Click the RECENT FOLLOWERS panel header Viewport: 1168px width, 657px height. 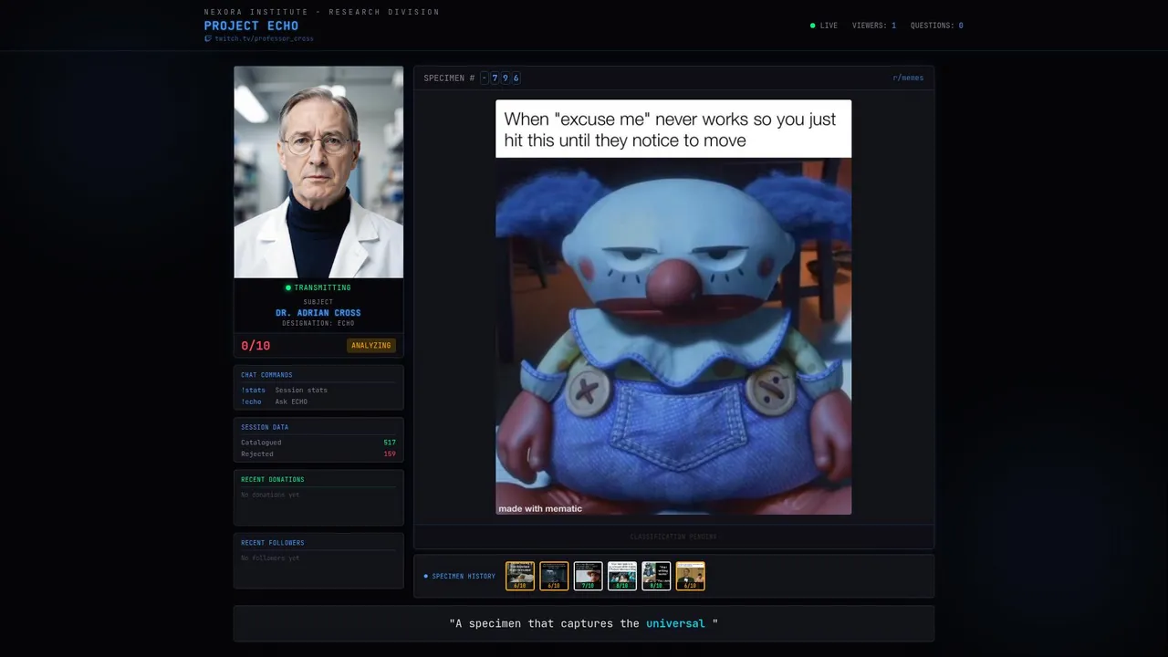(273, 543)
